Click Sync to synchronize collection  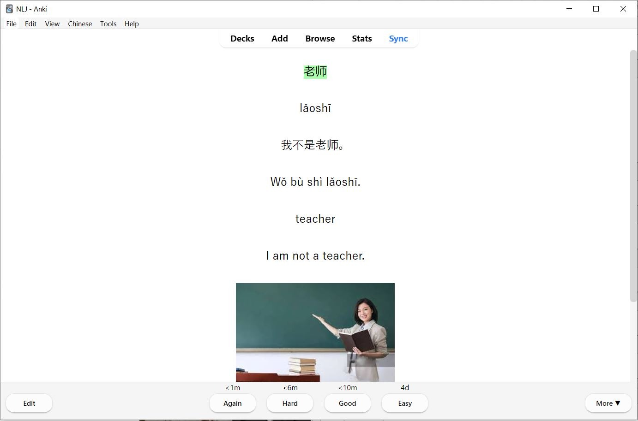398,39
